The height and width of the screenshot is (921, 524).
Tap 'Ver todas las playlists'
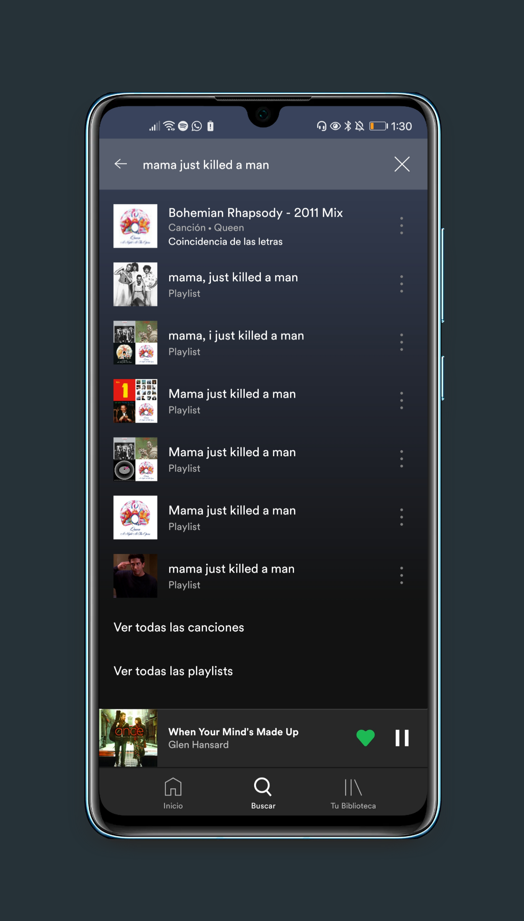click(x=173, y=671)
